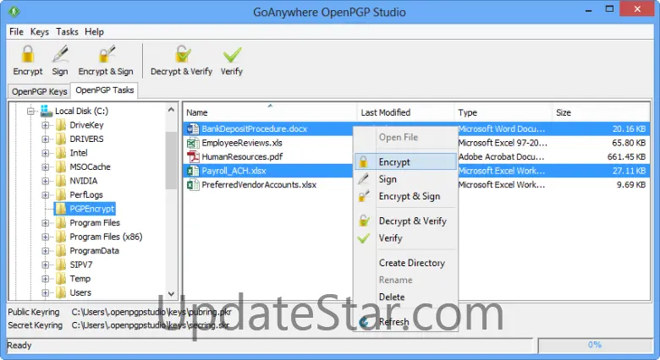
Task: Click the DriveKey folder icon
Action: (62, 125)
